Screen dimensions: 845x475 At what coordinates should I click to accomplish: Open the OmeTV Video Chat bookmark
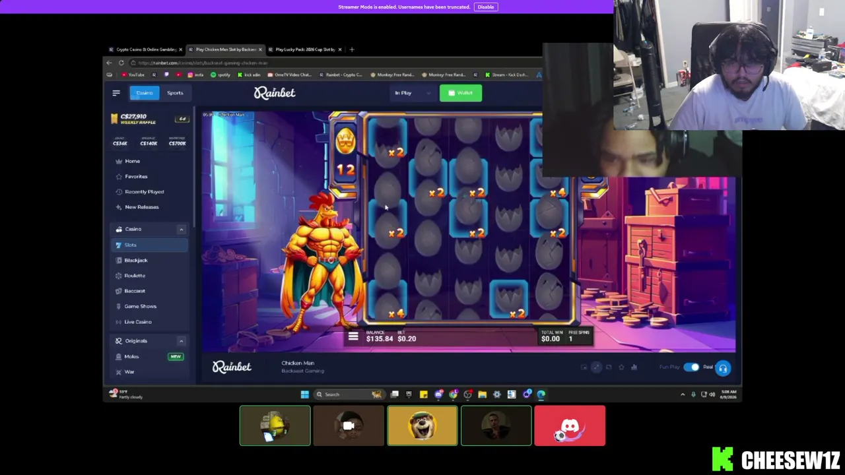click(290, 75)
